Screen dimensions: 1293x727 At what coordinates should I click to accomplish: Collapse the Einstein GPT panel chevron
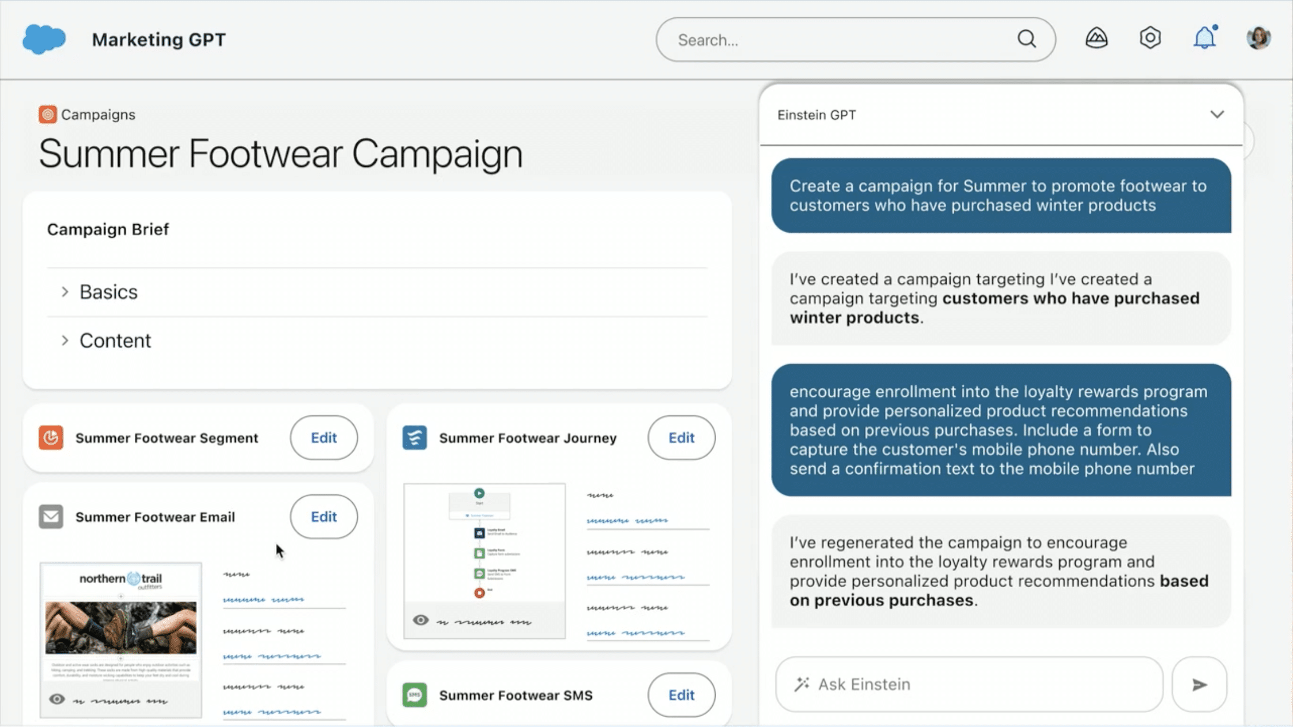coord(1216,115)
